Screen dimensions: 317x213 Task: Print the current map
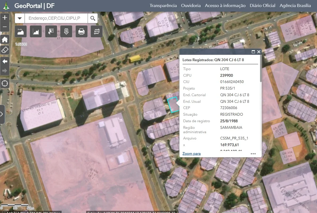point(82,32)
